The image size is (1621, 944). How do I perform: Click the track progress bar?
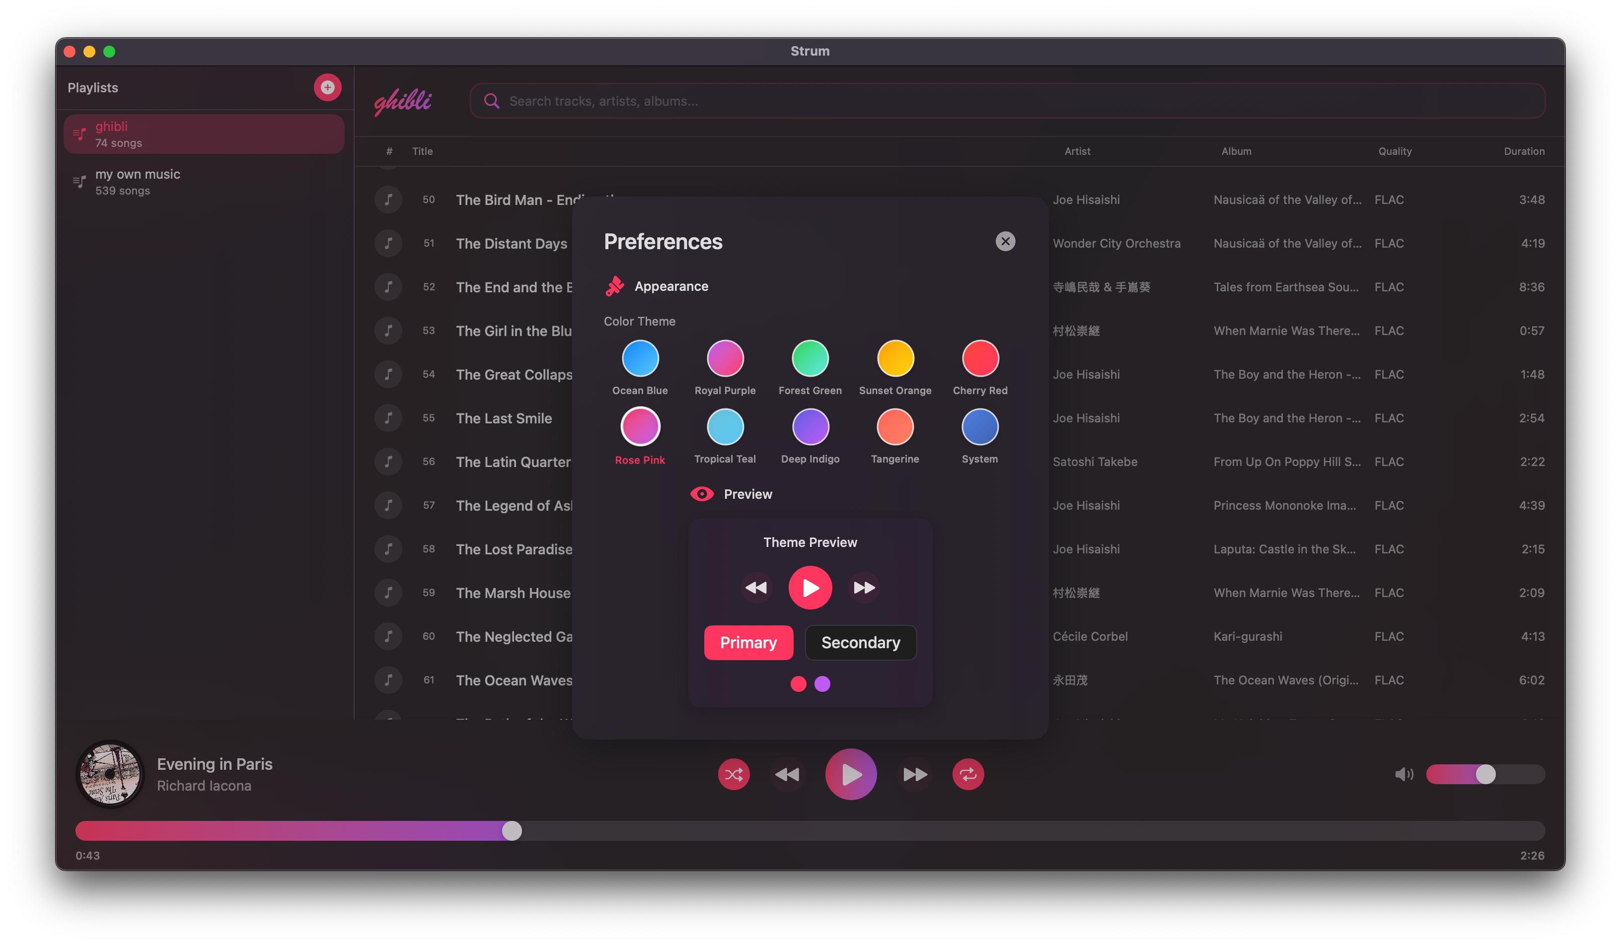point(810,831)
